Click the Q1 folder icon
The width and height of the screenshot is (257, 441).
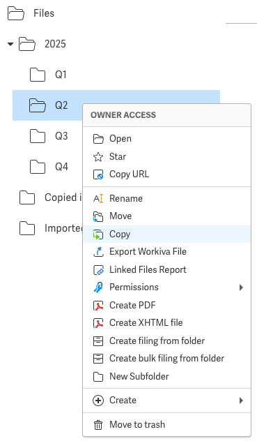pyautogui.click(x=38, y=75)
